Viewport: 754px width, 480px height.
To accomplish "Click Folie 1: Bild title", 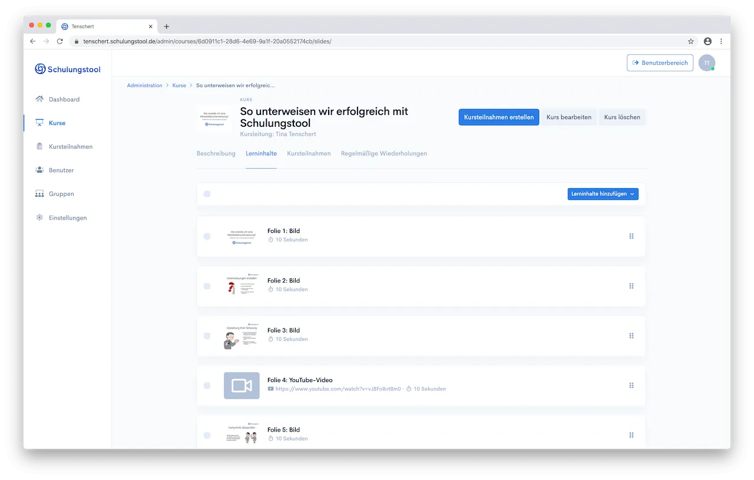I will [283, 231].
